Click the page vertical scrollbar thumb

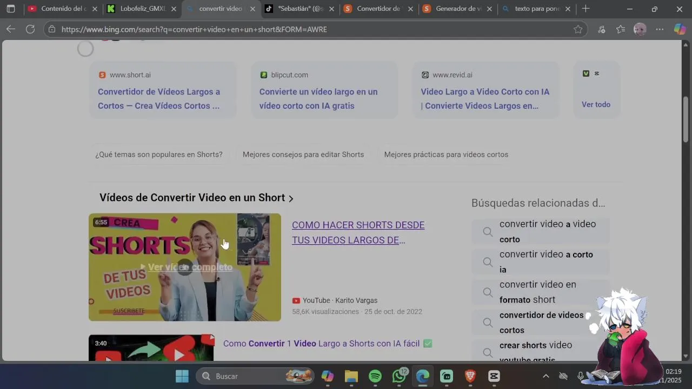[x=686, y=119]
